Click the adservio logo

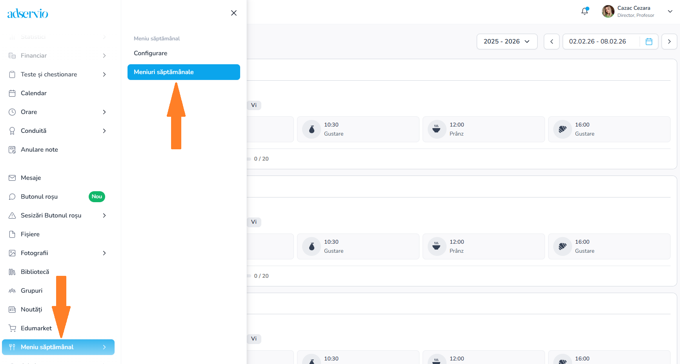point(27,14)
